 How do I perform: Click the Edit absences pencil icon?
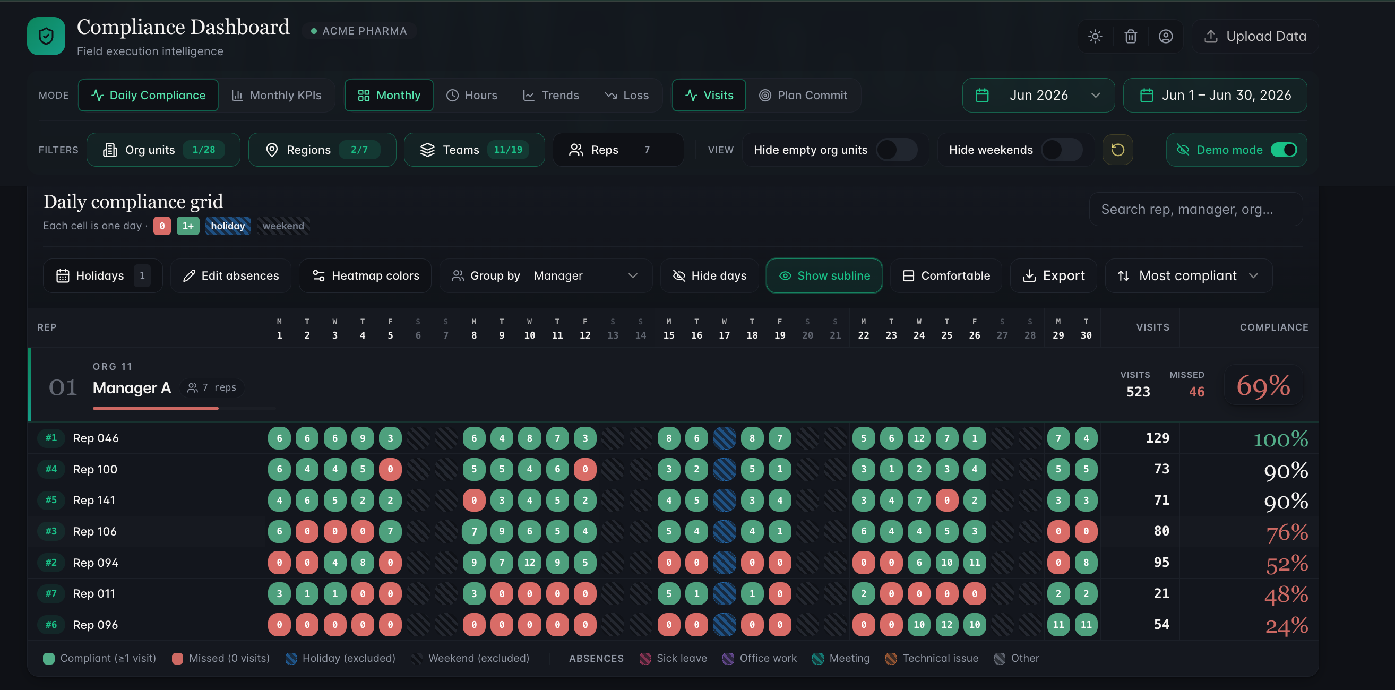point(188,275)
